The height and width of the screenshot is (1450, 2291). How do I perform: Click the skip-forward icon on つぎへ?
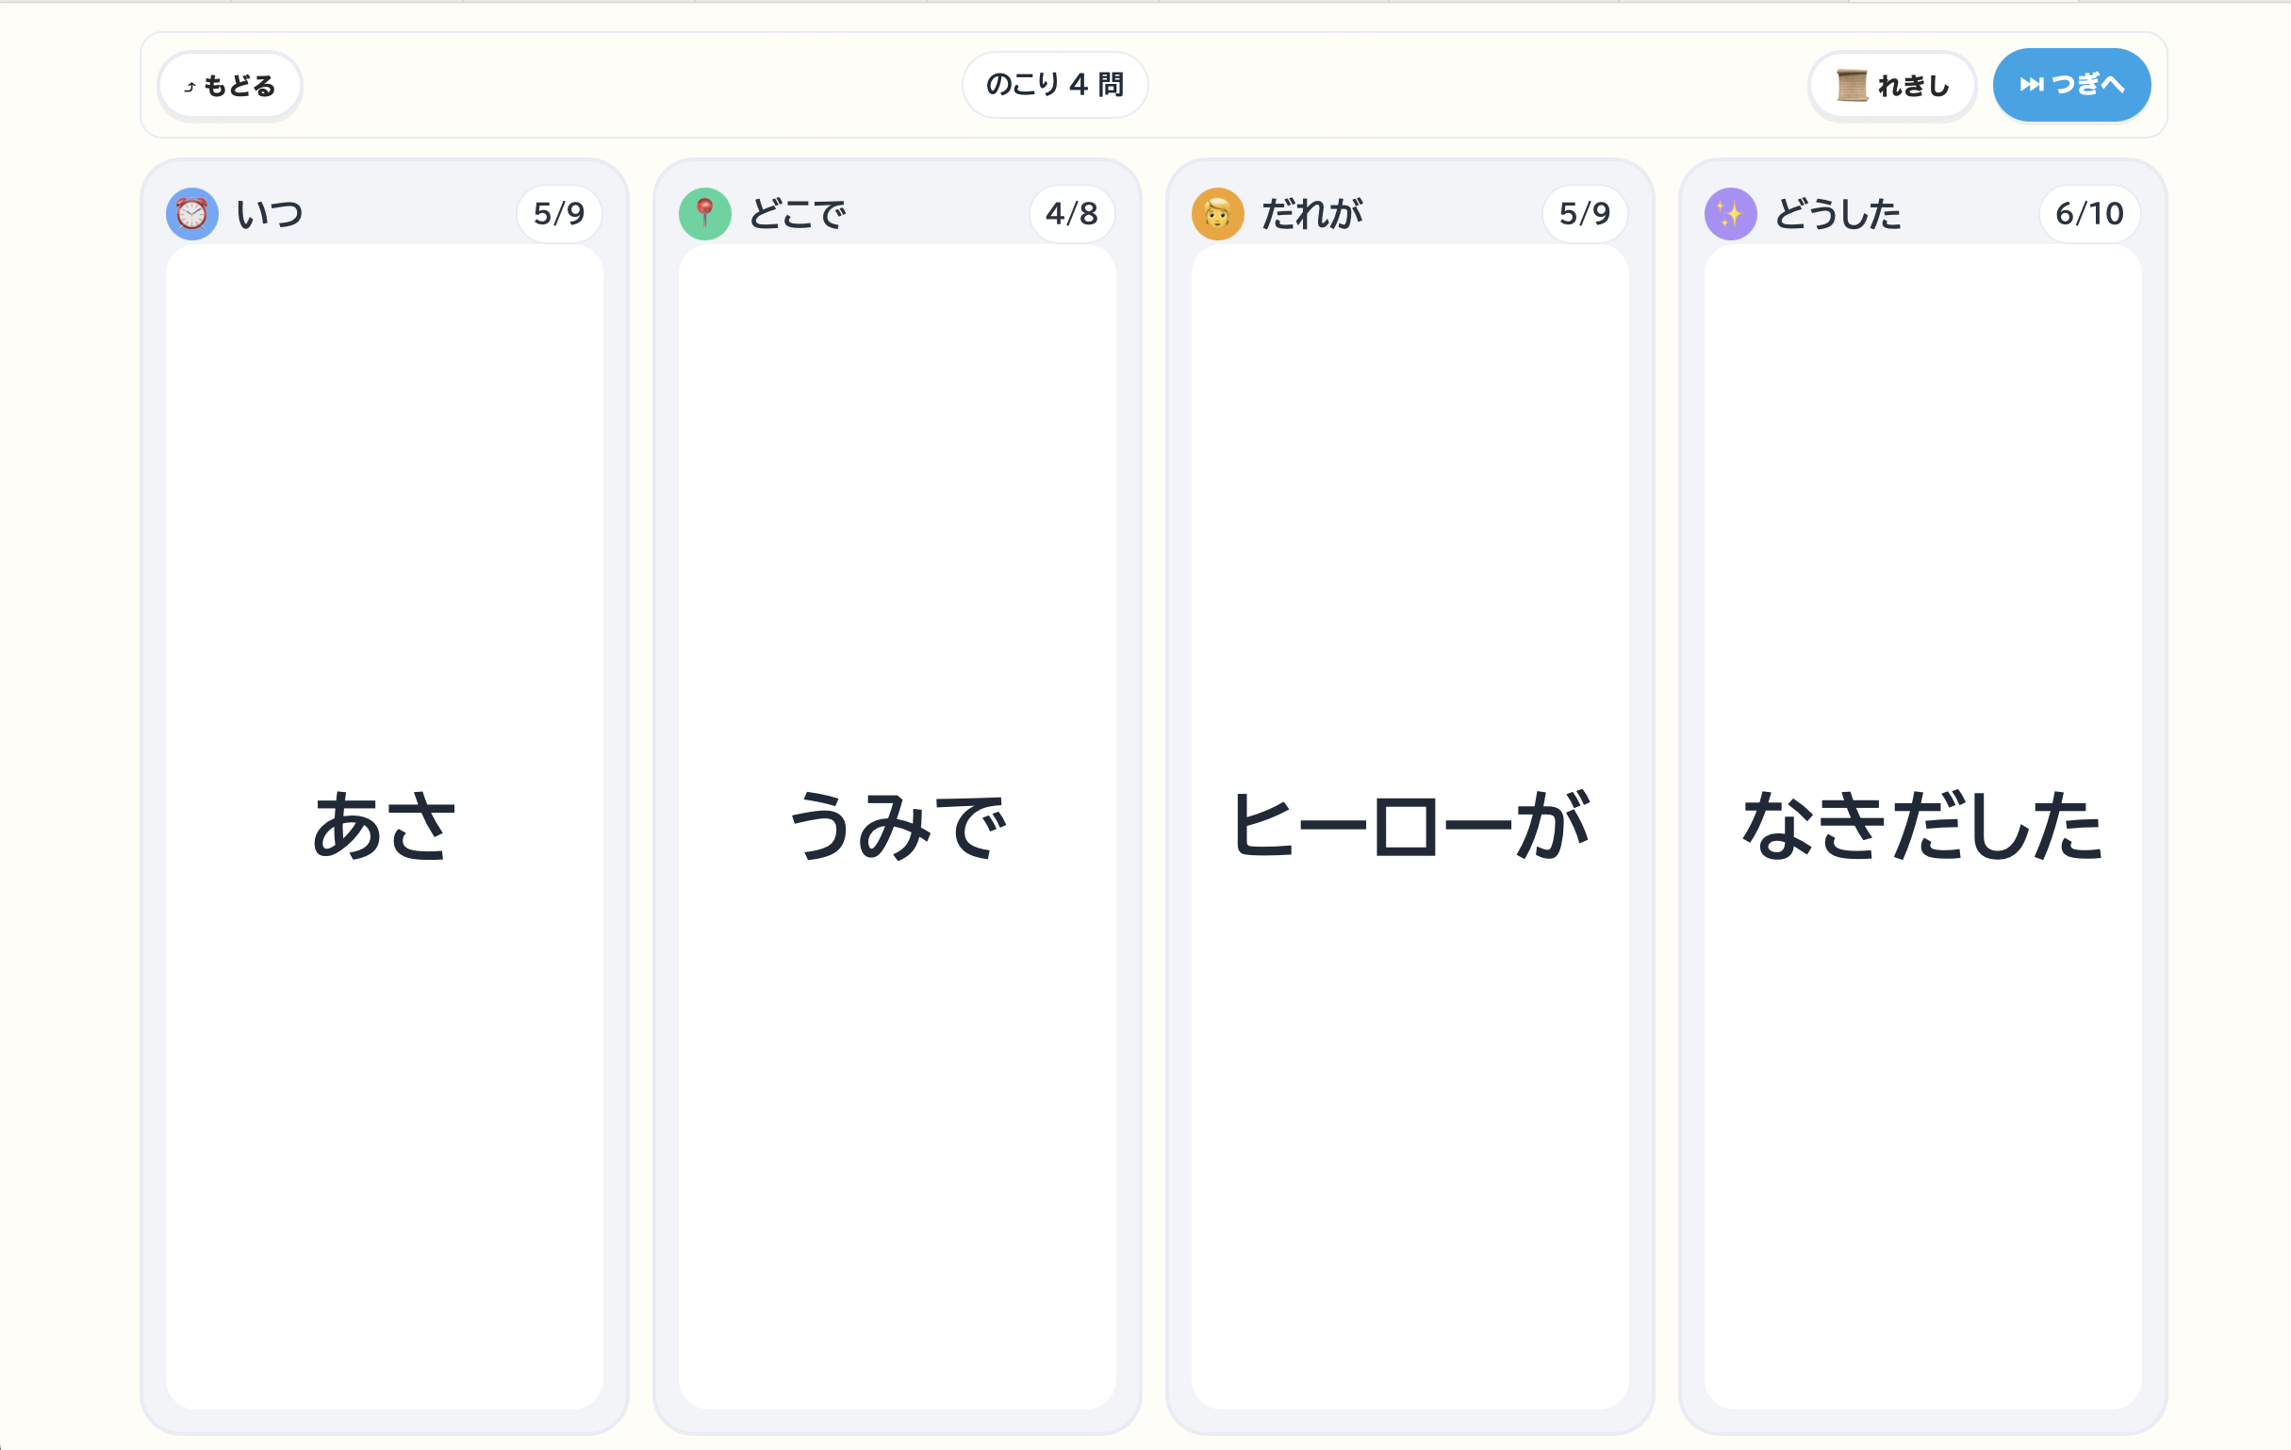(x=2032, y=85)
